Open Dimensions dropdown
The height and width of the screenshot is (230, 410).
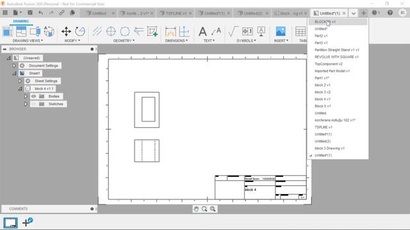coord(177,41)
